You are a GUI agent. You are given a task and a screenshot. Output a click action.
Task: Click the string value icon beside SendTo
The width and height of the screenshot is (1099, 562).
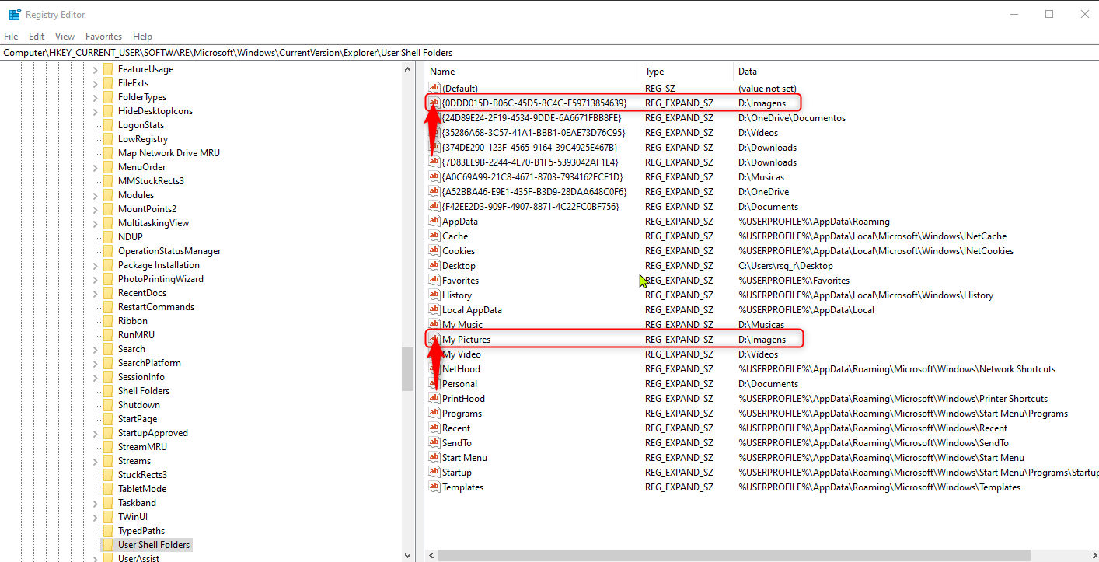[x=434, y=442]
